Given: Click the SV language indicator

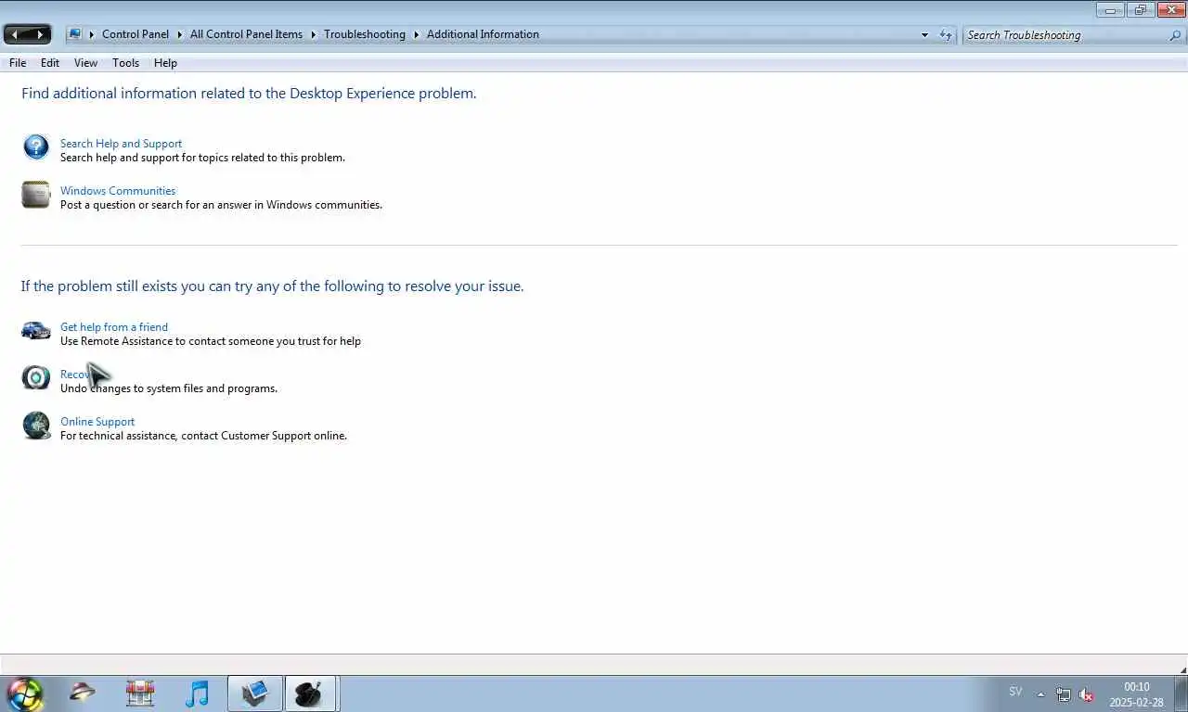Looking at the screenshot, I should [1015, 692].
